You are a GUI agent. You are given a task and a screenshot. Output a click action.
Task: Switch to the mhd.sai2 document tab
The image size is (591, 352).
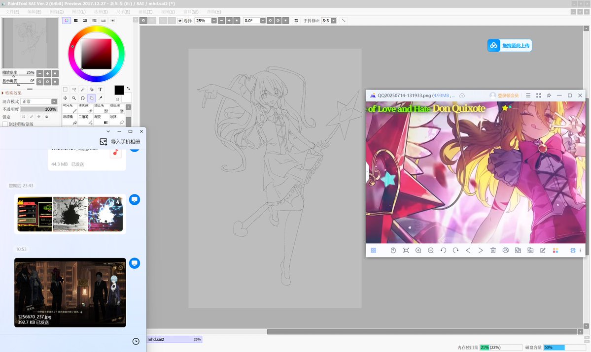click(x=174, y=339)
